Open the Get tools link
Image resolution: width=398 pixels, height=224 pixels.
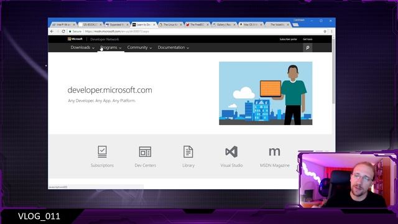(x=308, y=39)
